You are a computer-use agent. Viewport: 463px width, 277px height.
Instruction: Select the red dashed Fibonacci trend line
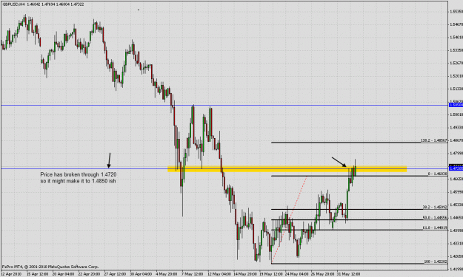point(290,219)
